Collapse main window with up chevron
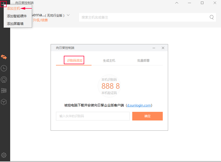 (177, 3)
